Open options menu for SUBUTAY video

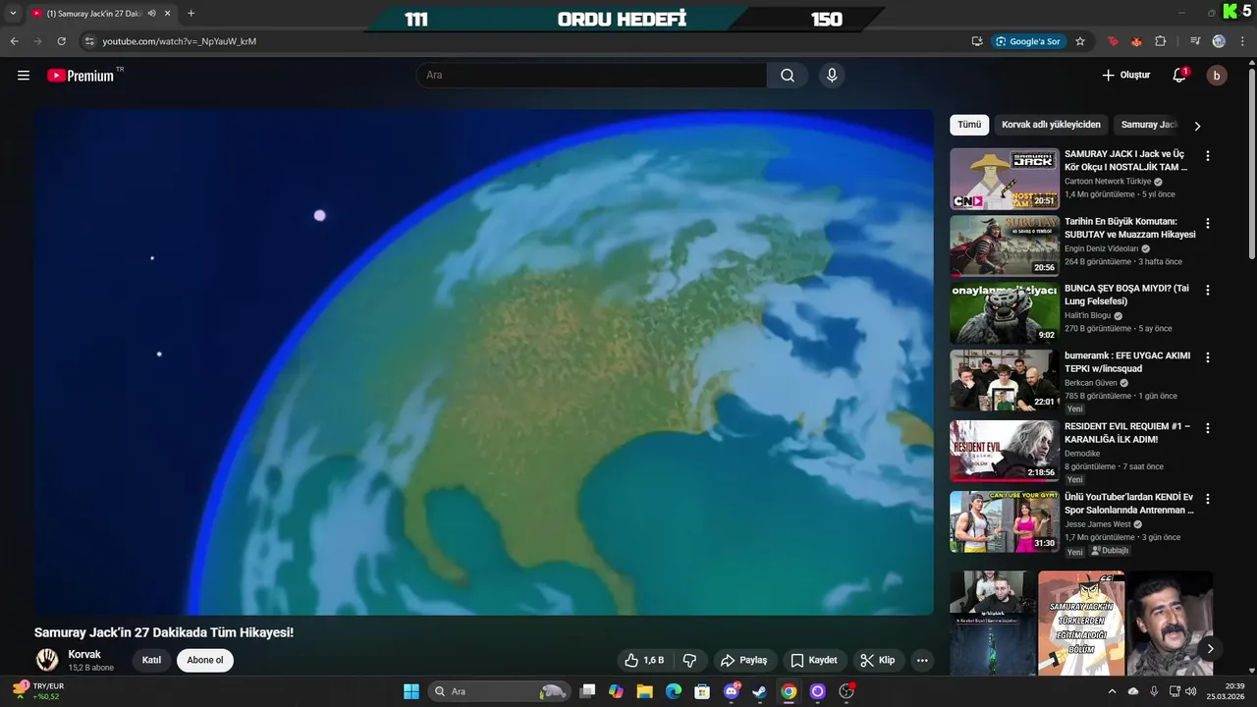pos(1208,224)
